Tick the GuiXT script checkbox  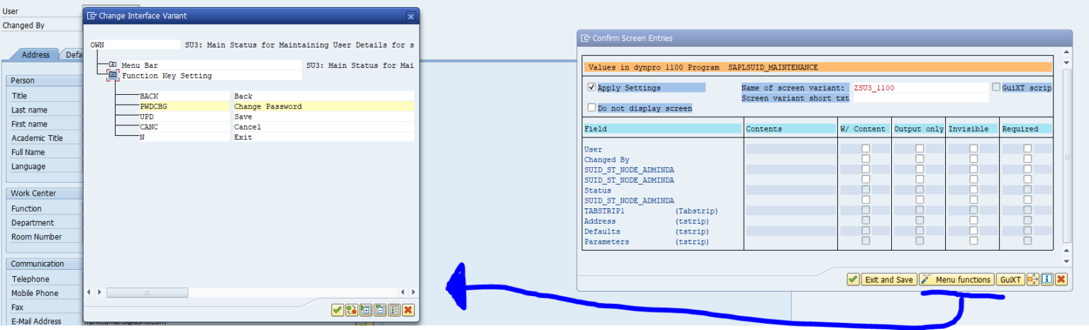996,88
